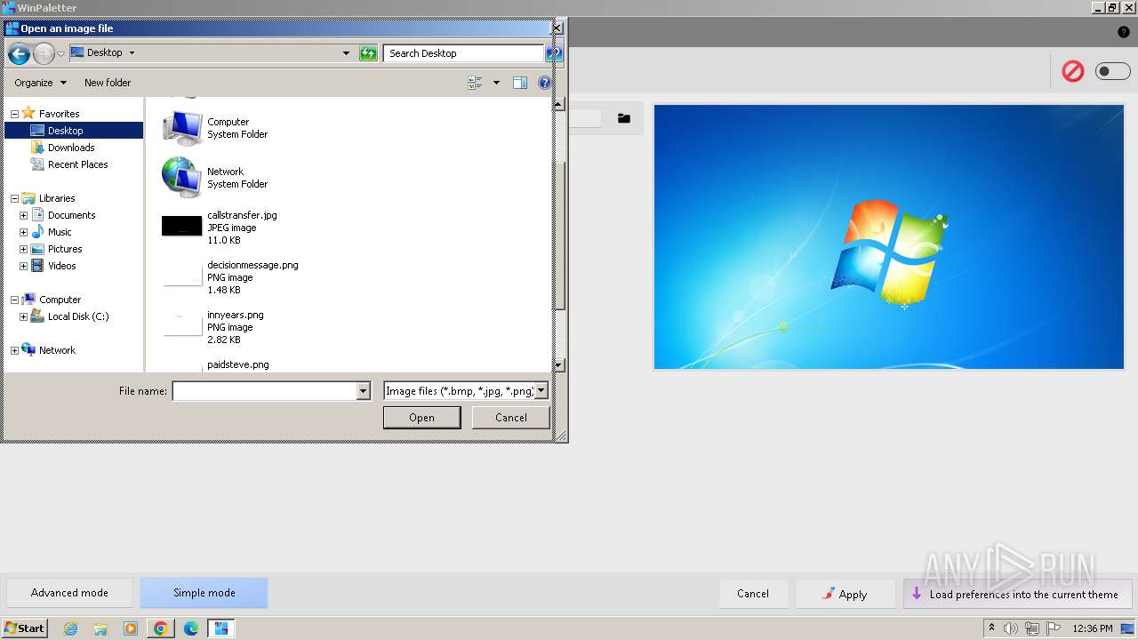1138x640 pixels.
Task: Expand Local Disk (C:) node
Action: coord(23,316)
